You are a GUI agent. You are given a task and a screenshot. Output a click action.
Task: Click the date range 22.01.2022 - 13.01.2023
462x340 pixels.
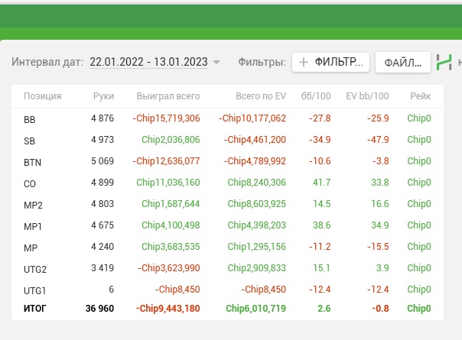pos(148,63)
